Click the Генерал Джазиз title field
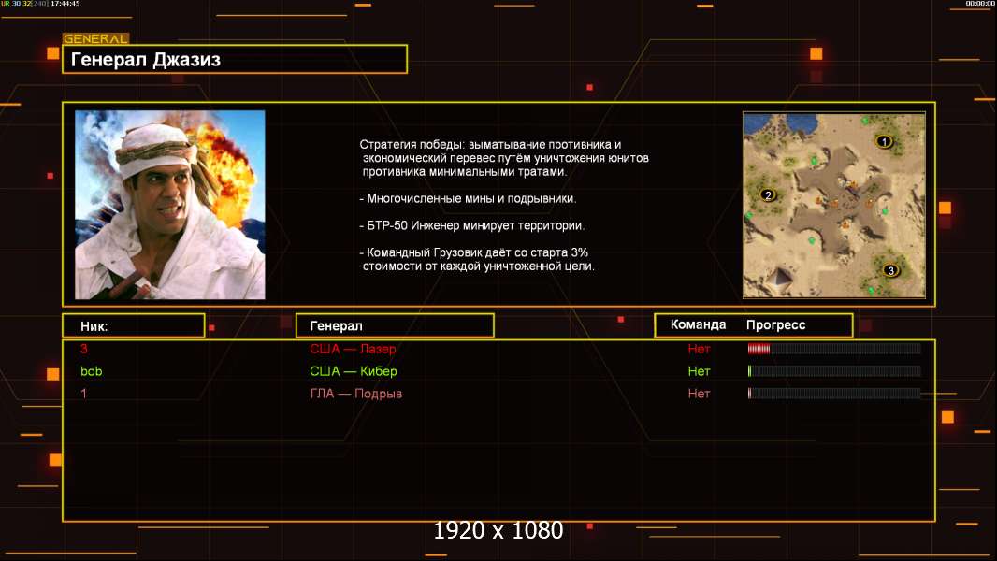Image resolution: width=997 pixels, height=561 pixels. (235, 59)
